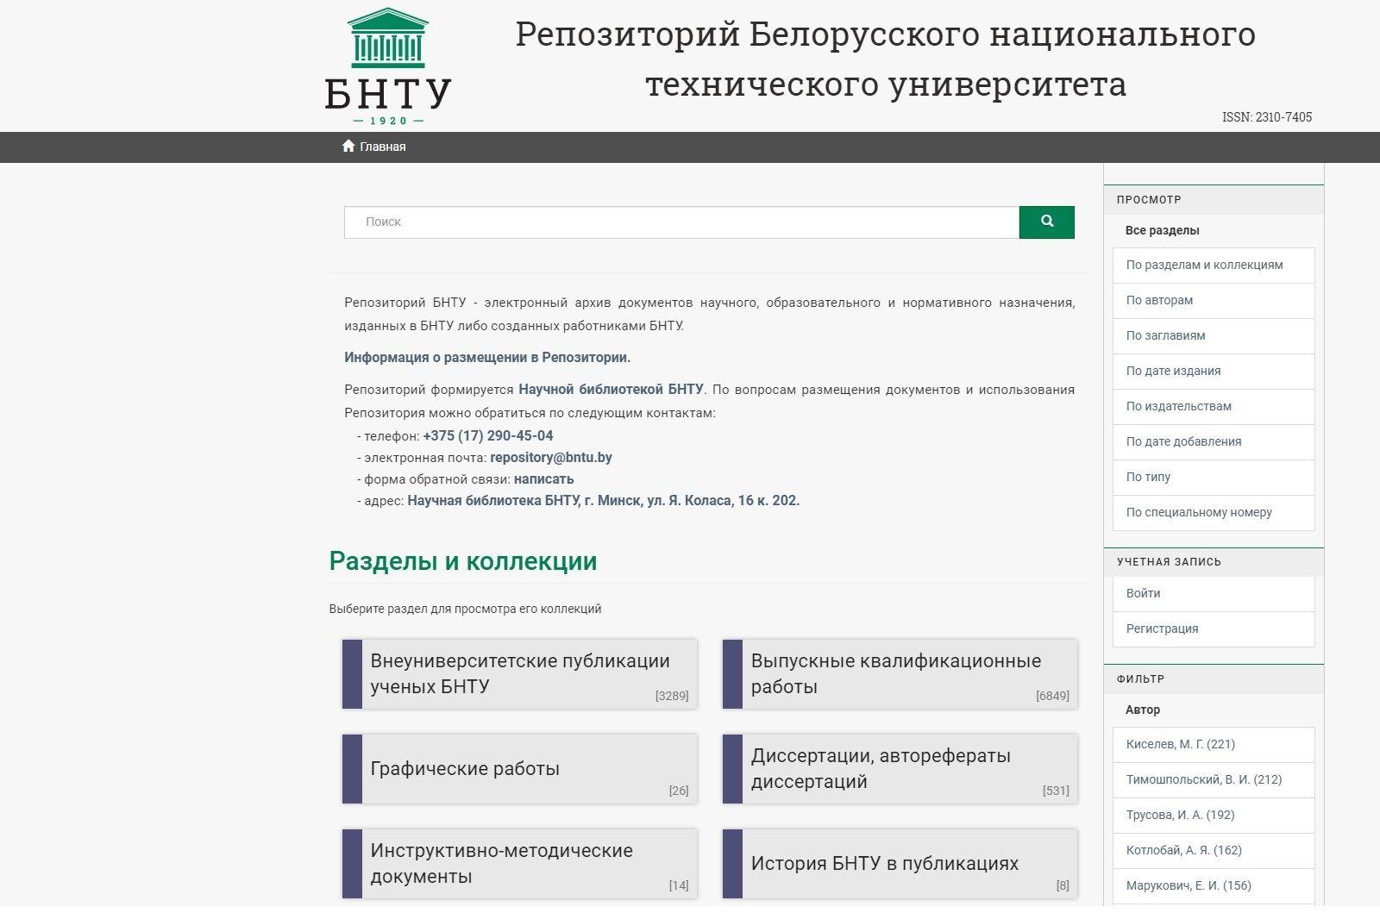
Task: Click the Разделы и коллекции heading
Action: (463, 561)
